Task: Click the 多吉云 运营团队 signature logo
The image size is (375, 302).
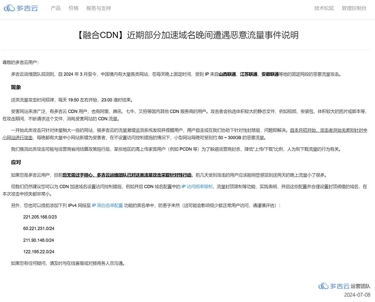Action: (344, 286)
